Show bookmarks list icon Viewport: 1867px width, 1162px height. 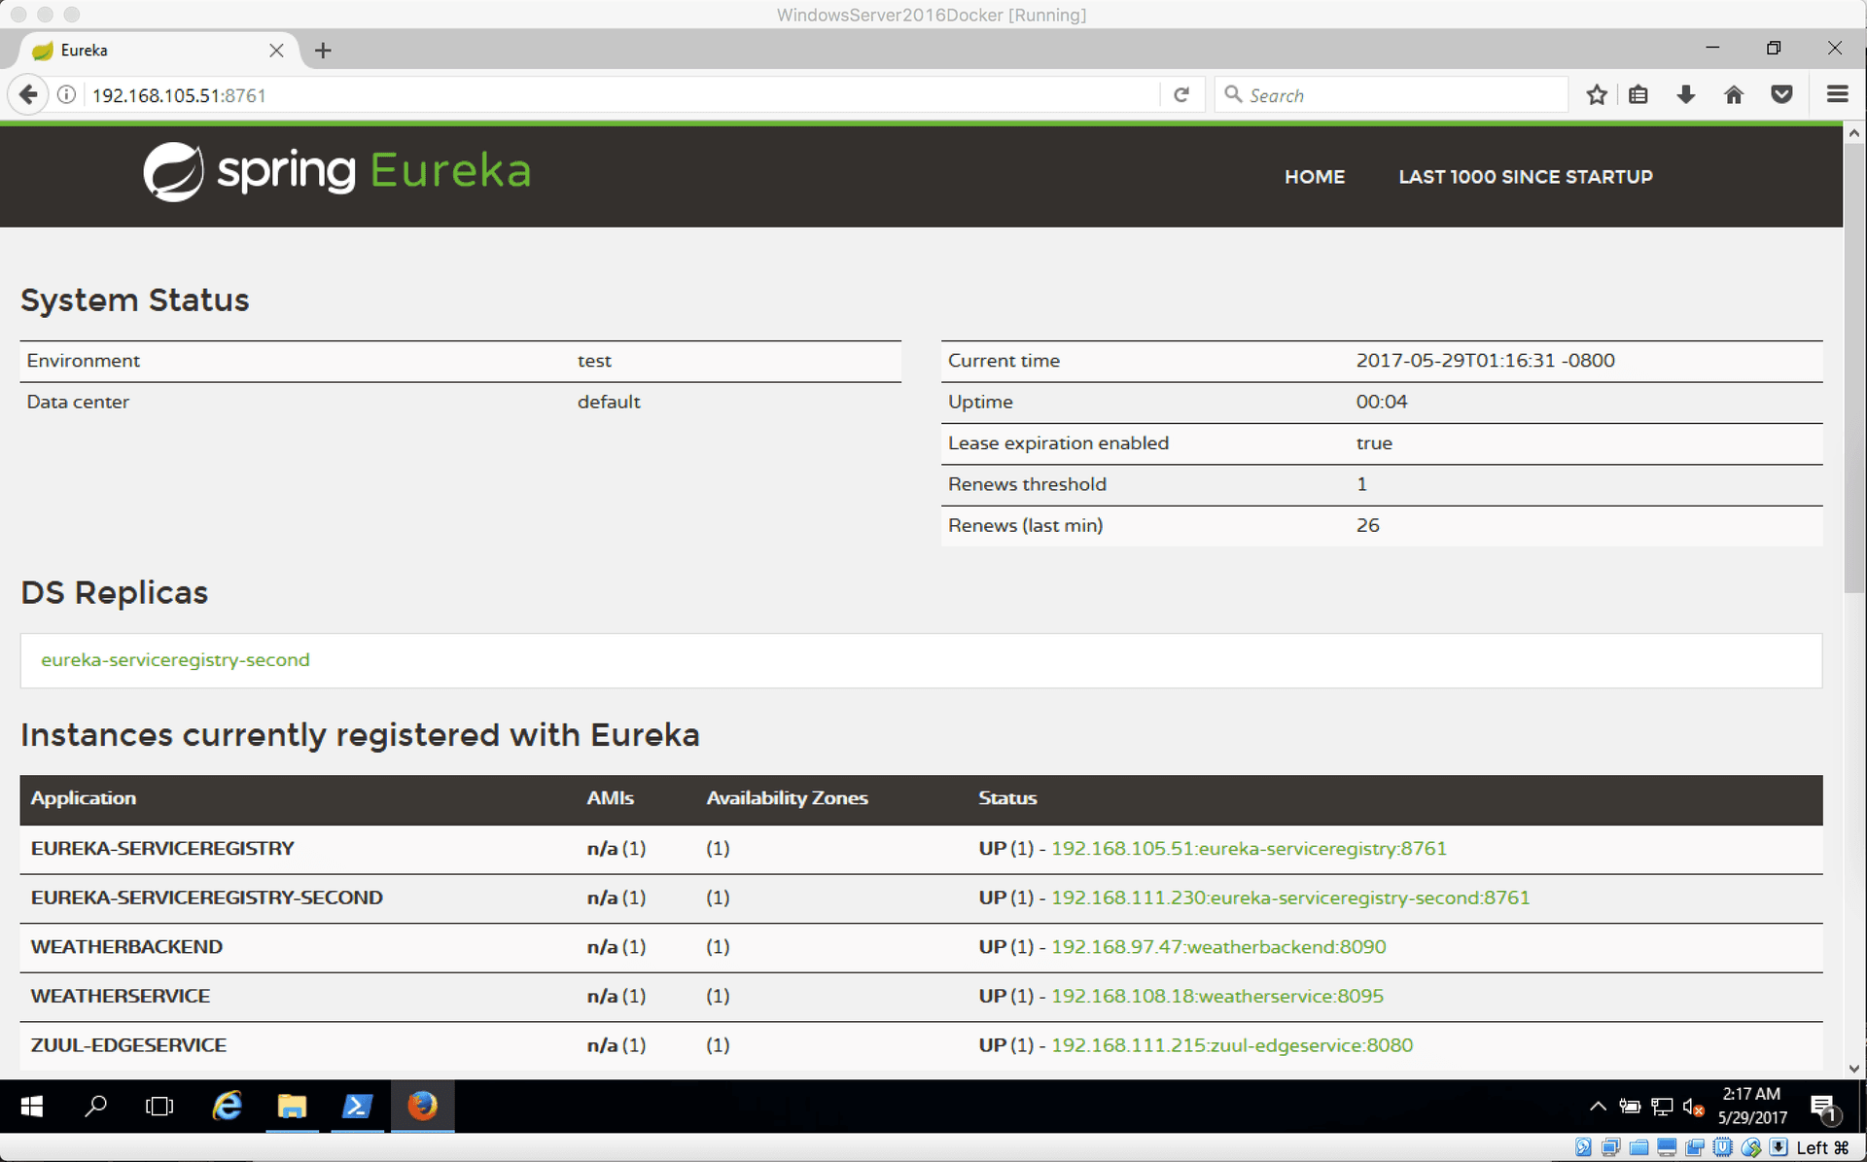[1638, 95]
